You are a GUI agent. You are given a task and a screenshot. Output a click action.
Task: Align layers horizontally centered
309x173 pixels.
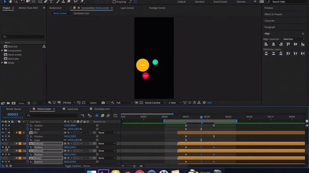pyautogui.click(x=274, y=44)
